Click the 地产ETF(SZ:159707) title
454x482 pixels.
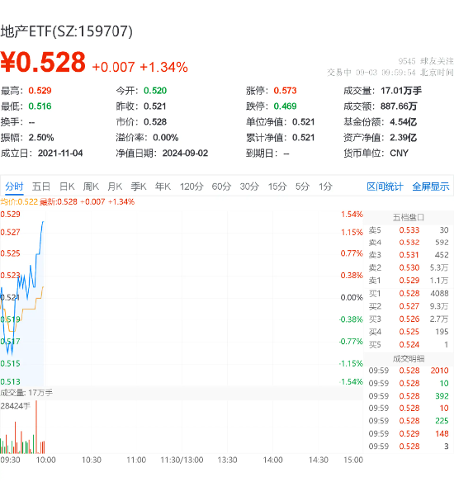click(66, 31)
